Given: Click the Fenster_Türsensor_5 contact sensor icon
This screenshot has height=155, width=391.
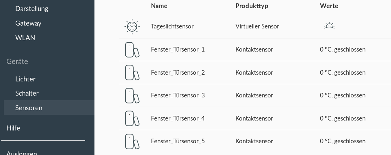Looking at the screenshot, I should point(132,141).
